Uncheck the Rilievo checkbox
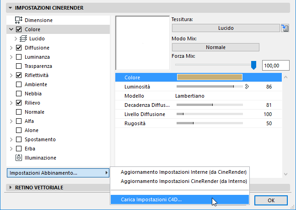Image resolution: width=296 pixels, height=210 pixels. tap(19, 103)
